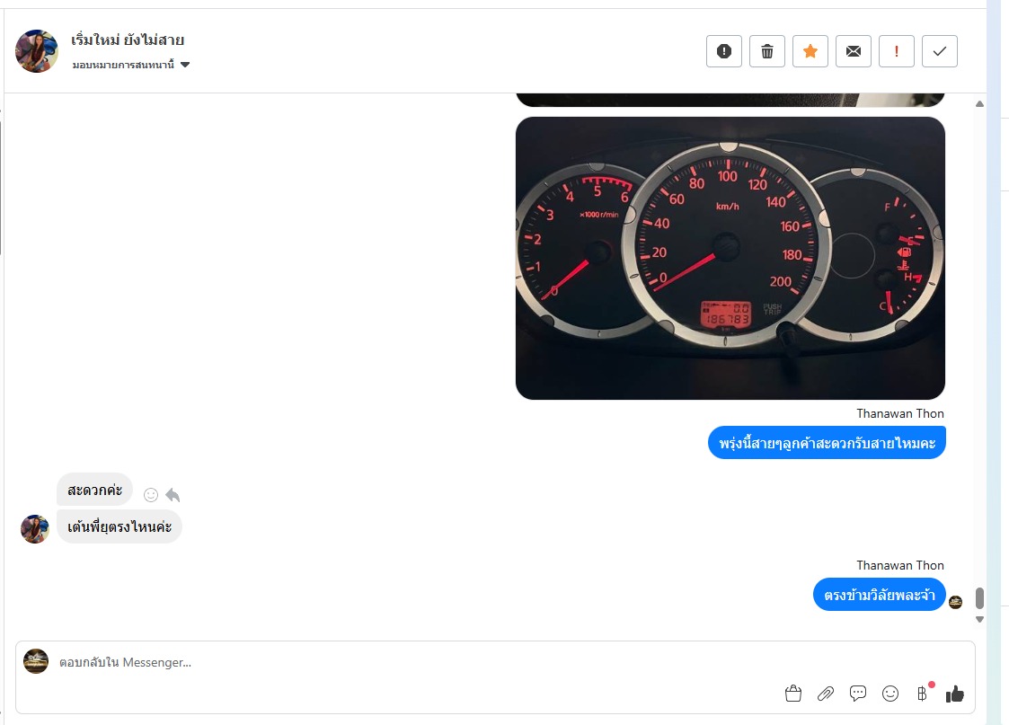Viewport: 1009px width, 725px height.
Task: Toggle the red exclamation priority flag
Action: click(897, 51)
